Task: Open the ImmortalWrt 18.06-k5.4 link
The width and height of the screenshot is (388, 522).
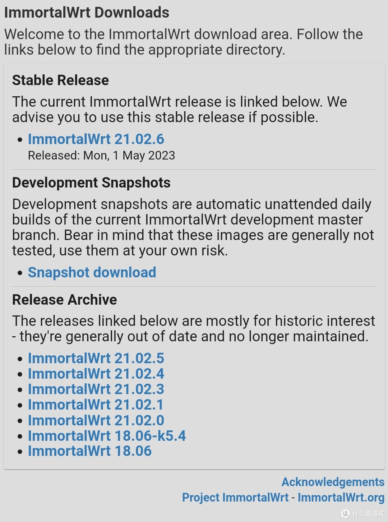Action: click(107, 436)
